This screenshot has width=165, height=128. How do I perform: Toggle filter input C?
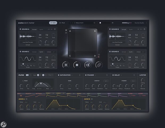(x=43, y=75)
